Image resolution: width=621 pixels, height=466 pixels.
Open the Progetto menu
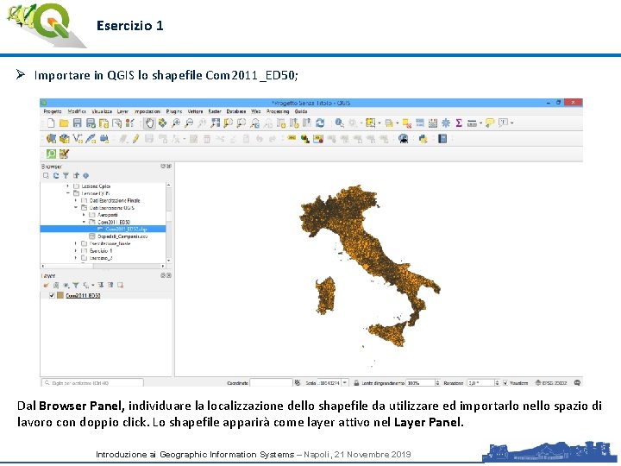point(53,111)
